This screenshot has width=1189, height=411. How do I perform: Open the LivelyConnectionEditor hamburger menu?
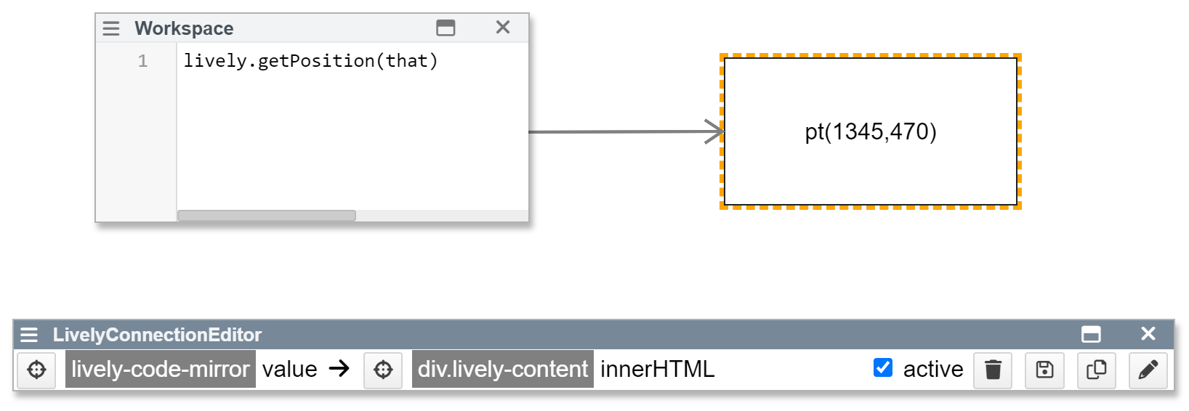[x=29, y=335]
